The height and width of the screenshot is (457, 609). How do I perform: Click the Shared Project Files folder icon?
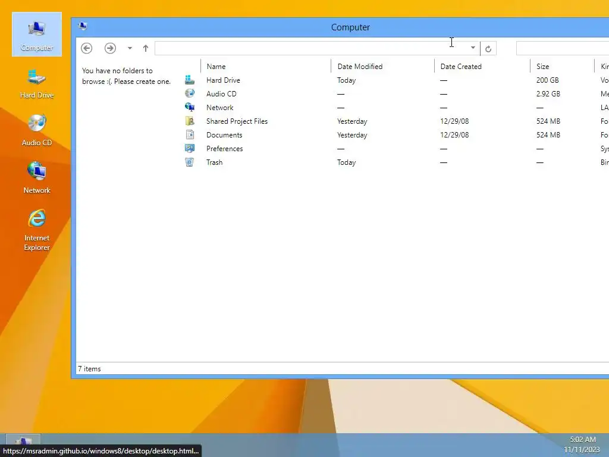coord(190,121)
